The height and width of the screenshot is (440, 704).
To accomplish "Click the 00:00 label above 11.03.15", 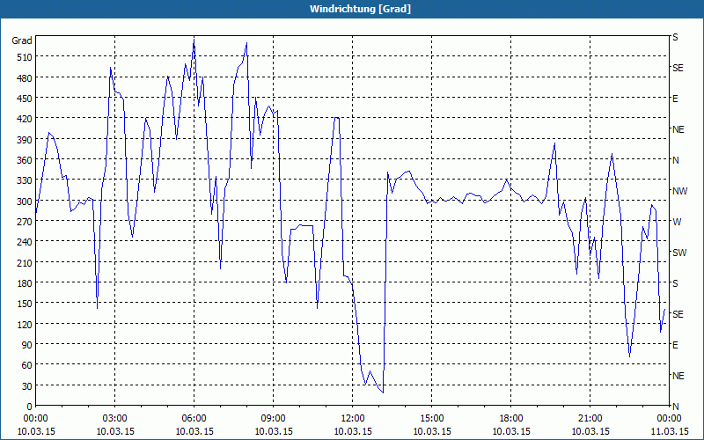I will click(670, 419).
